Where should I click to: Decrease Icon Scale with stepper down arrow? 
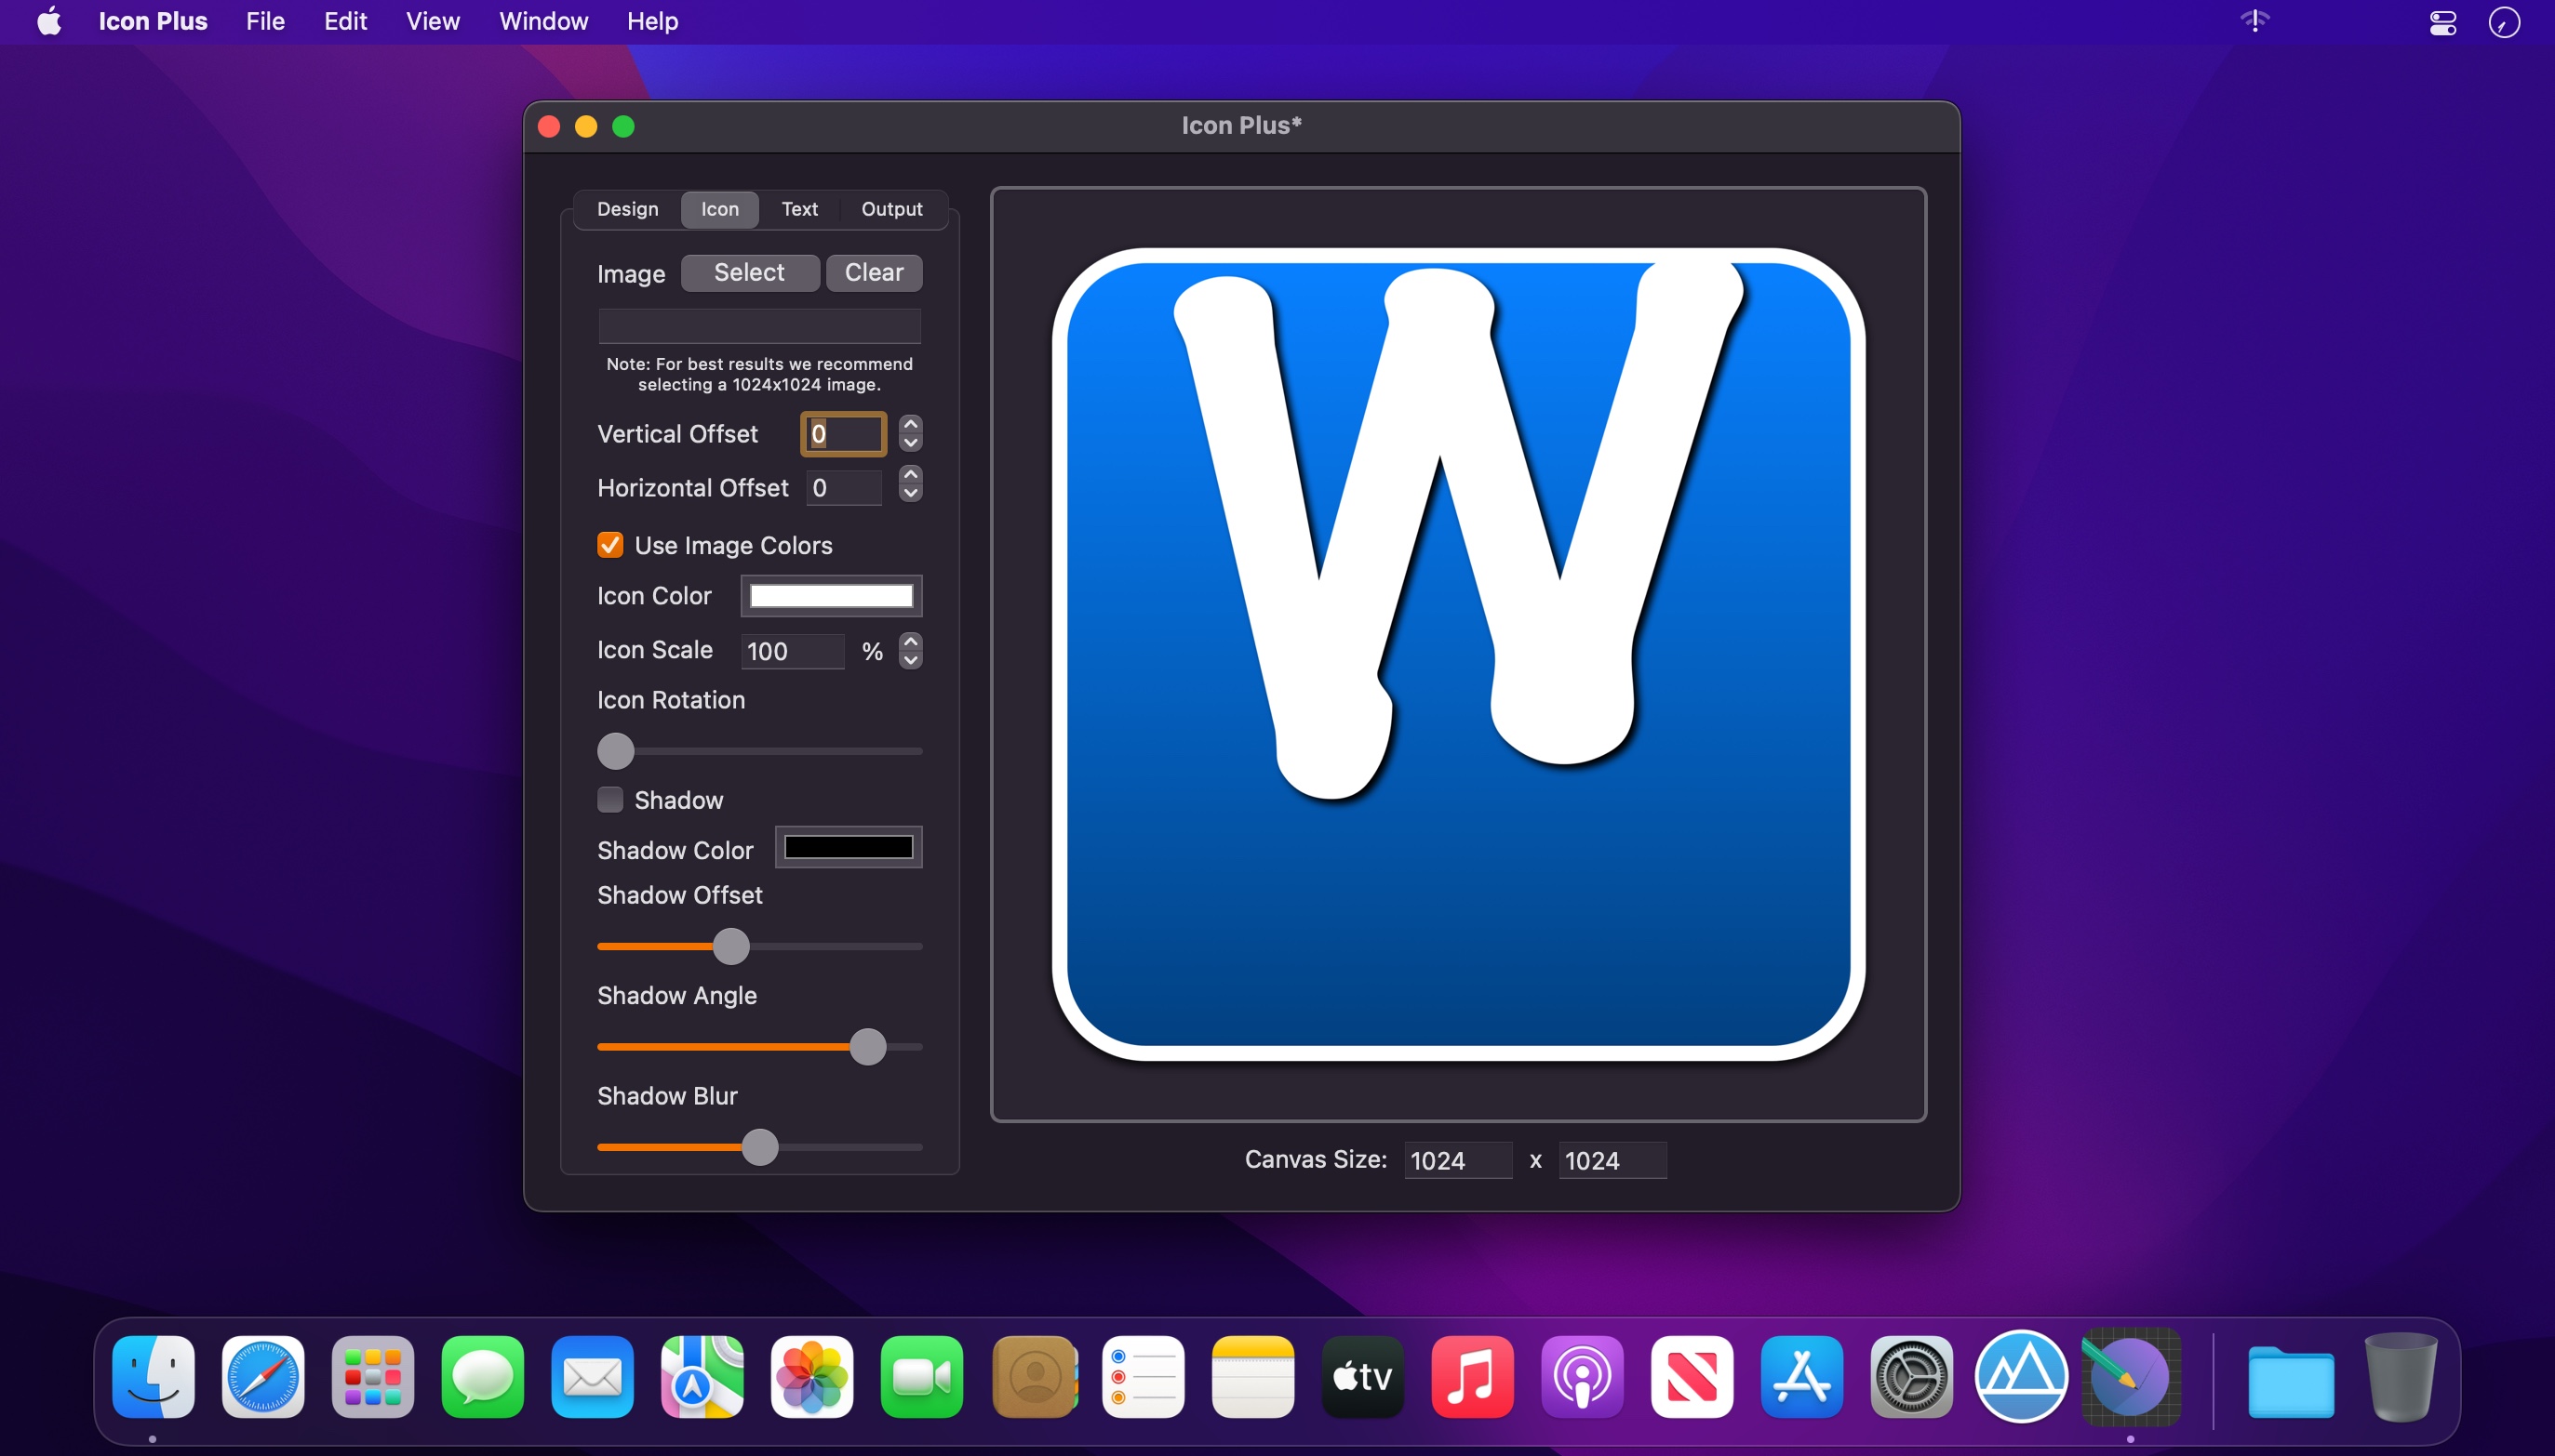click(x=911, y=660)
